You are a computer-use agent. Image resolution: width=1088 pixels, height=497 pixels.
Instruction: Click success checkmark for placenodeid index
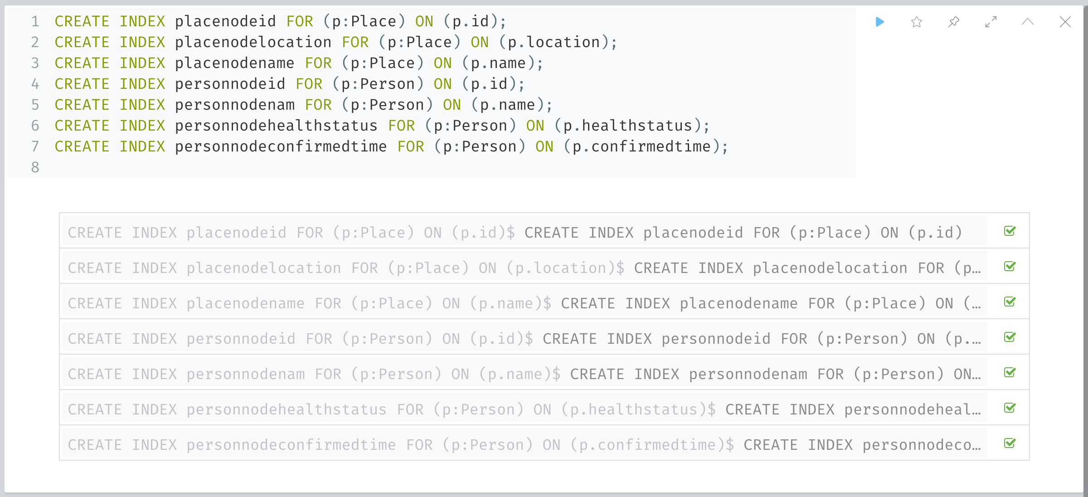(1010, 231)
